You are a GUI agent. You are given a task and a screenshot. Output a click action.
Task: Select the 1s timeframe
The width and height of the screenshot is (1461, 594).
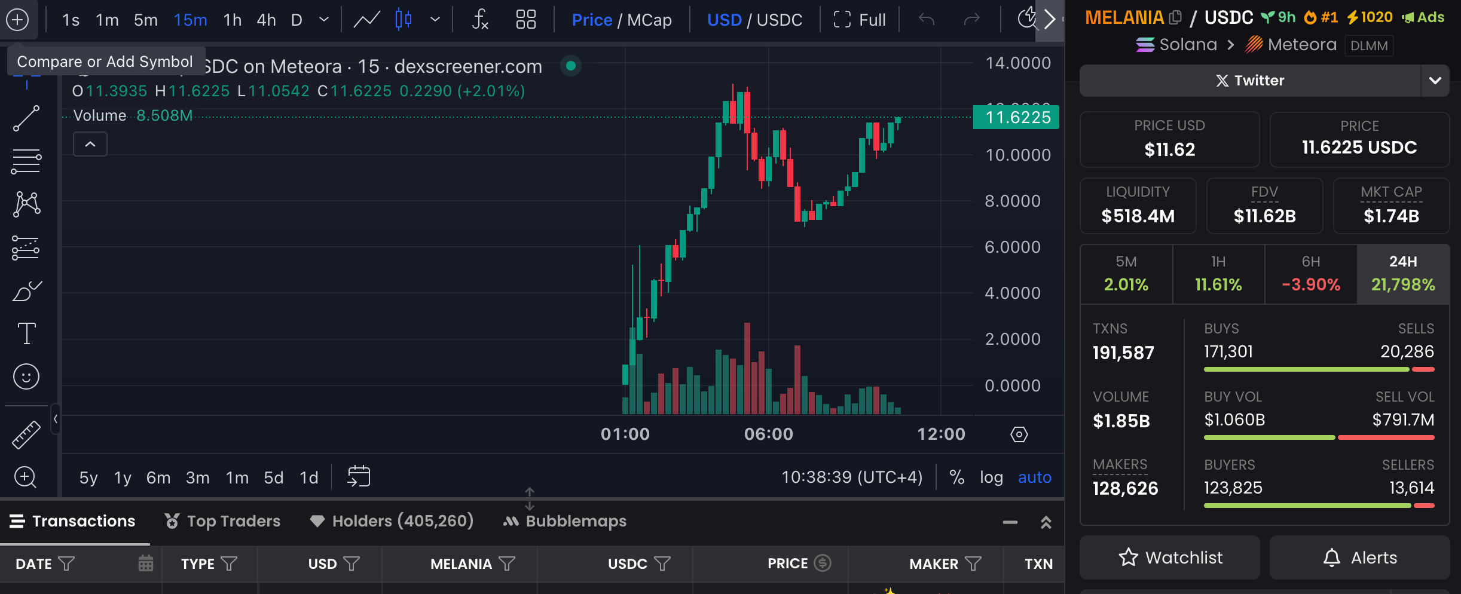click(x=71, y=20)
